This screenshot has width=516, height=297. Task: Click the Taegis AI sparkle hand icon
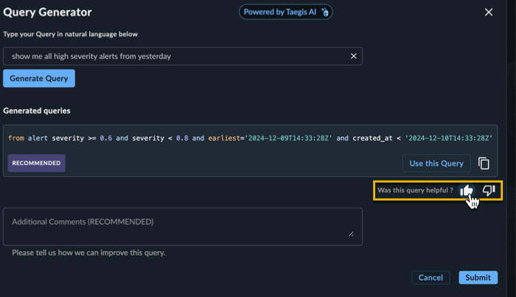tap(325, 13)
